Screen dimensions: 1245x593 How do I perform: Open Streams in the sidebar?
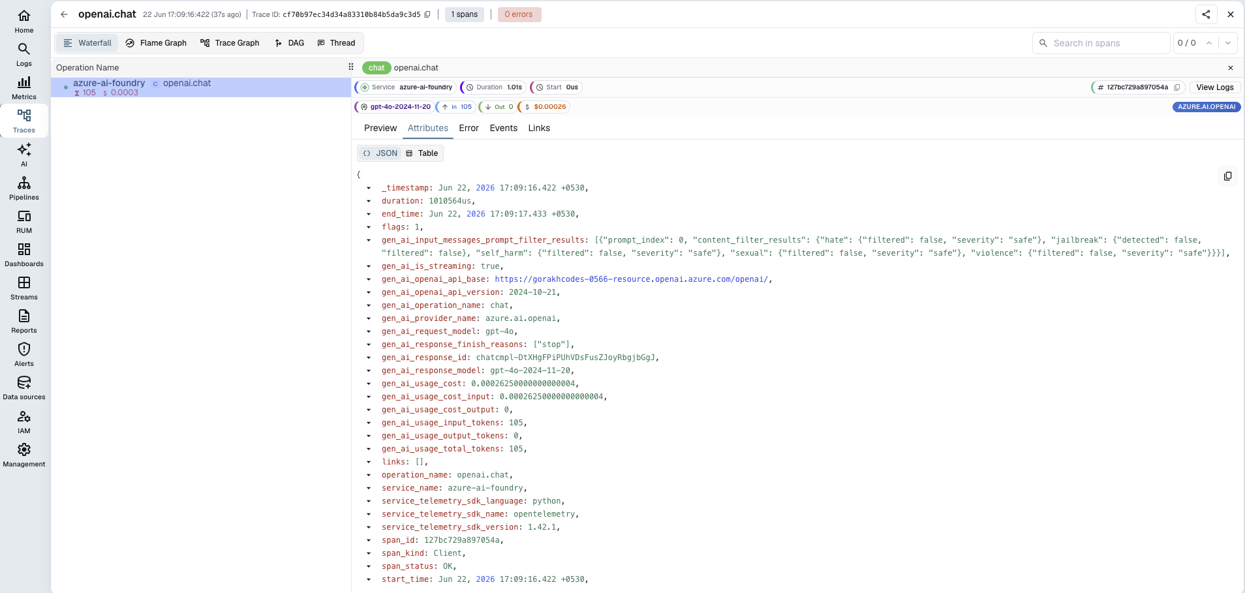[x=24, y=288]
